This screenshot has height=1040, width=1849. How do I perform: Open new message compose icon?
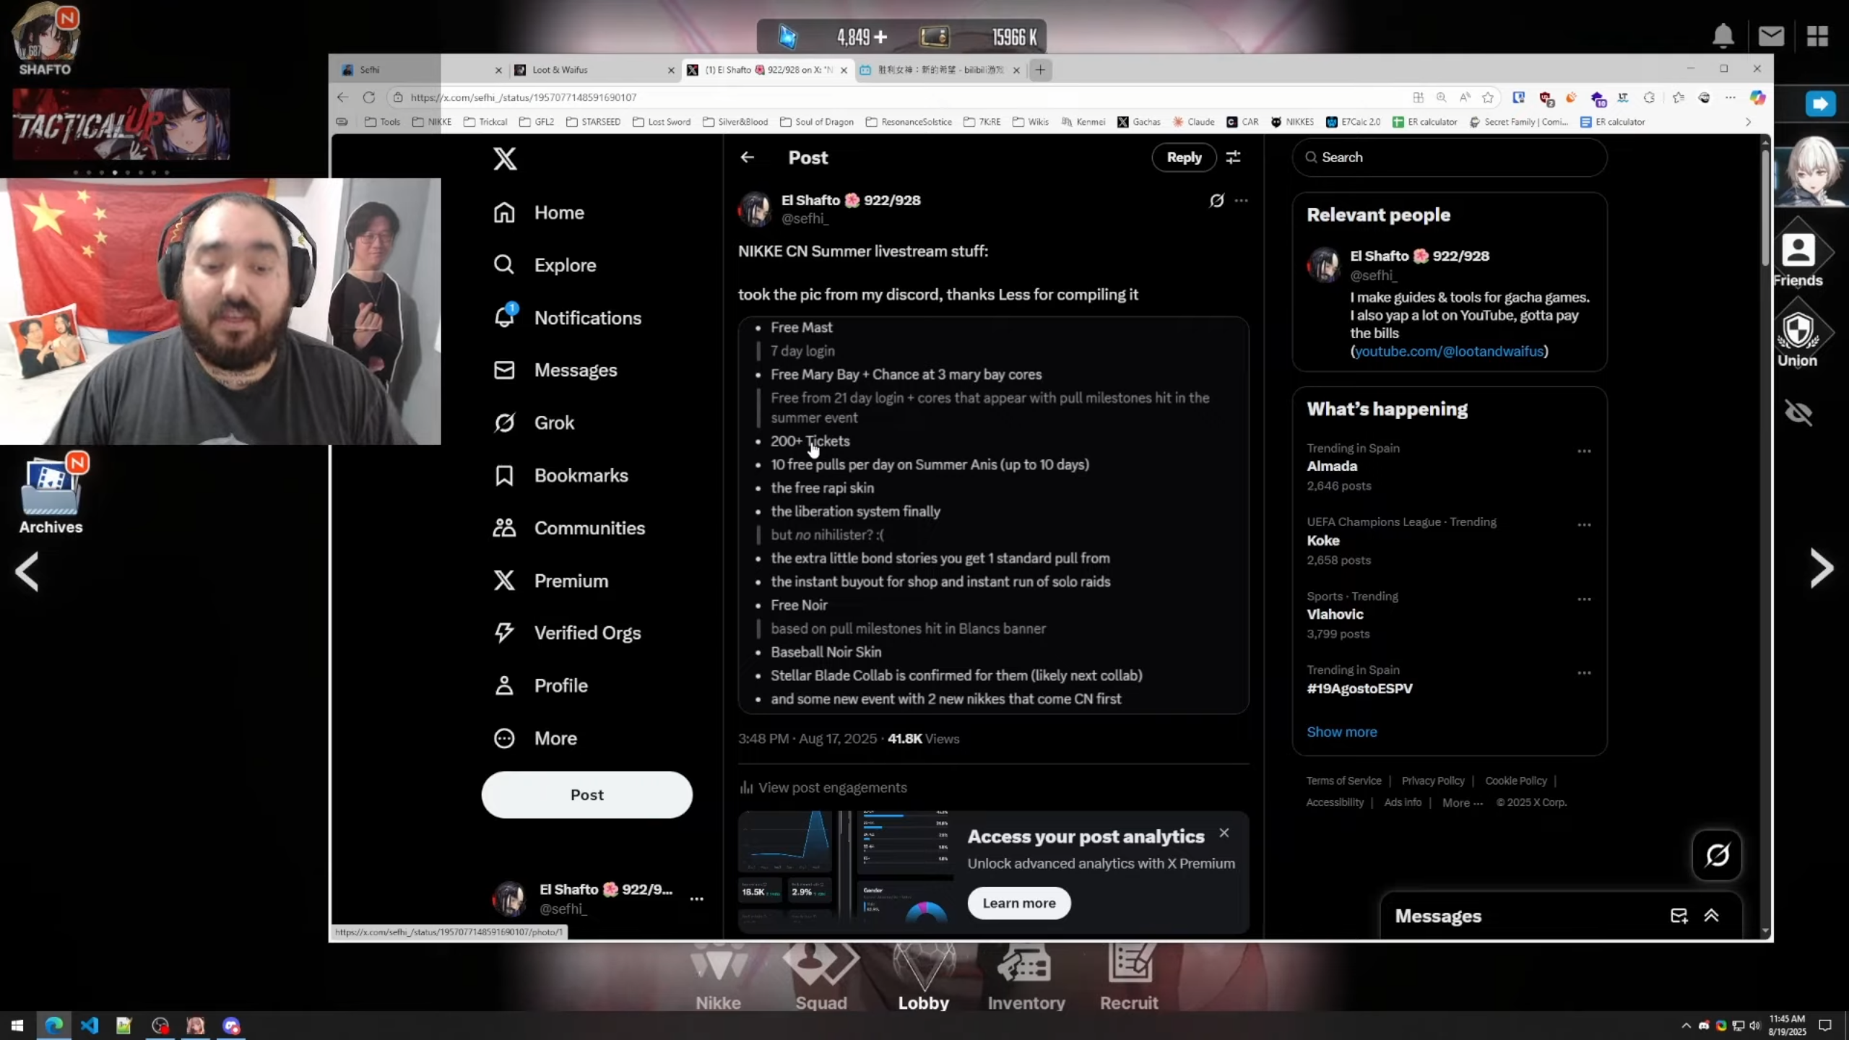point(1679,916)
